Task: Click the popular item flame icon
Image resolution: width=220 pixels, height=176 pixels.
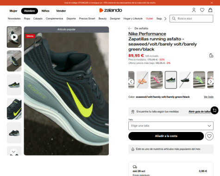Action: click(133, 149)
